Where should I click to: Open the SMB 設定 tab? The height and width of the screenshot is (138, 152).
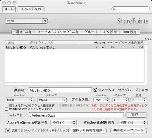(x=130, y=32)
